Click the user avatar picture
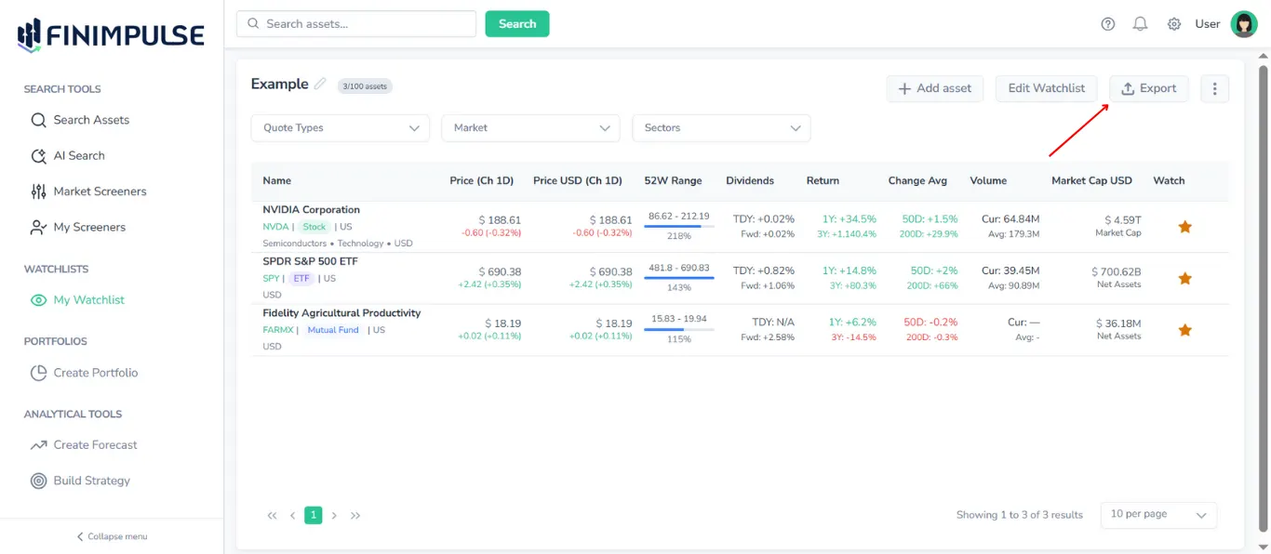The height and width of the screenshot is (554, 1271). [1244, 24]
